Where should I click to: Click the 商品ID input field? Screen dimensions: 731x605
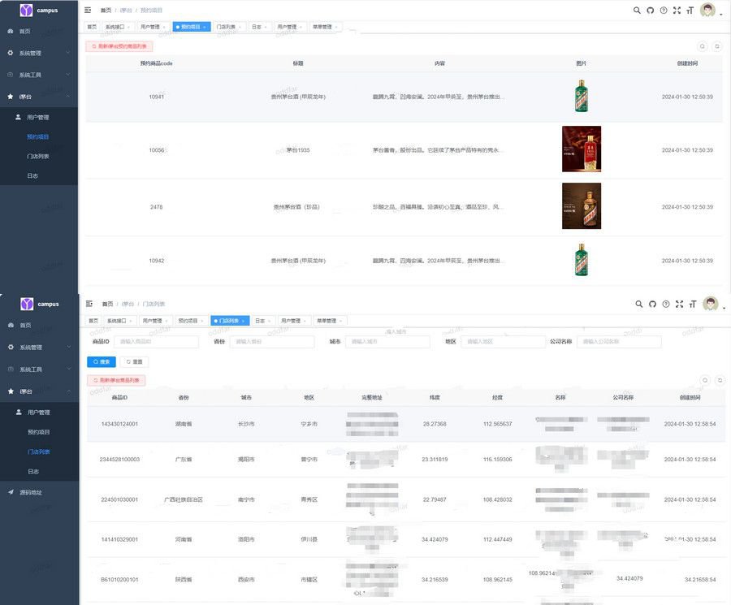156,342
